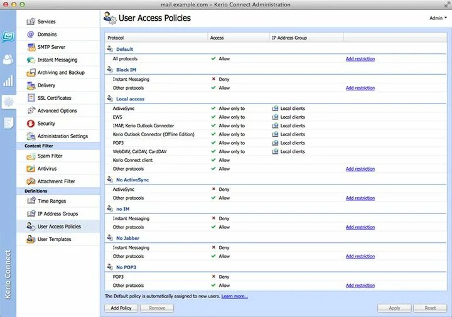The width and height of the screenshot is (452, 317).
Task: Open the status bar-chart icon in left rail
Action: pyautogui.click(x=8, y=81)
